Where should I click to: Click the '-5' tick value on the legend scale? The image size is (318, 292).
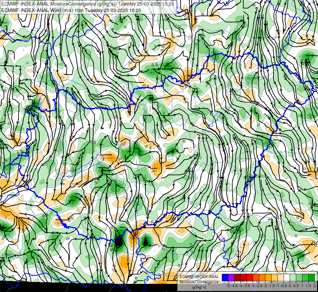(x=228, y=286)
